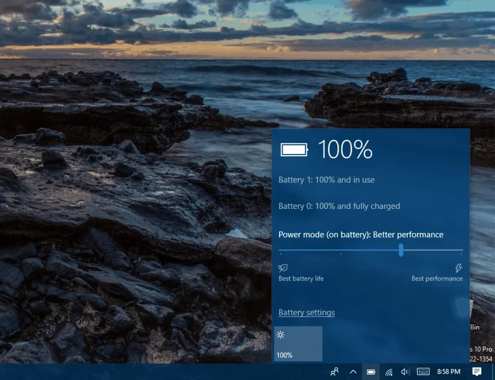Click the Wi-Fi network icon on the taskbar
Image resolution: width=495 pixels, height=380 pixels.
click(388, 373)
